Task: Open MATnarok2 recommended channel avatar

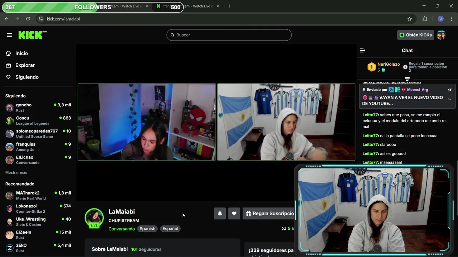Action: (10, 196)
